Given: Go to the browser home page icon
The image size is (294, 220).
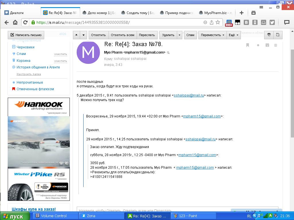Looking at the screenshot, I should coord(15,22).
